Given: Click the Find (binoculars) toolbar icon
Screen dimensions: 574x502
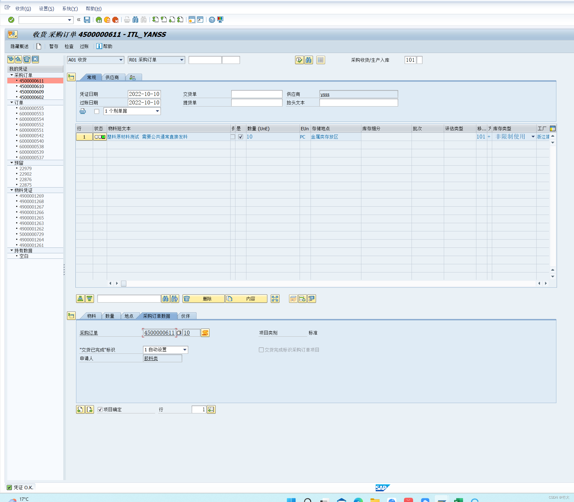Looking at the screenshot, I should point(135,20).
